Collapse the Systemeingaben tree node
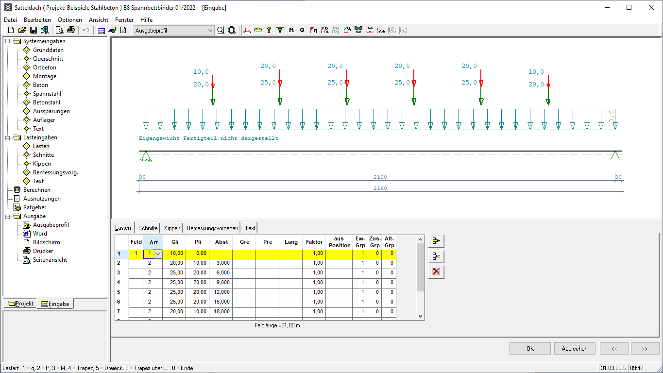Screen dimensions: 663x373 (x=8, y=41)
